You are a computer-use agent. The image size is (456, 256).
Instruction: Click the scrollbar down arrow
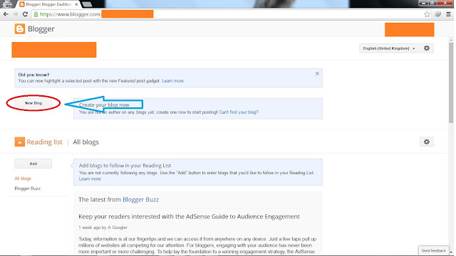(x=451, y=252)
